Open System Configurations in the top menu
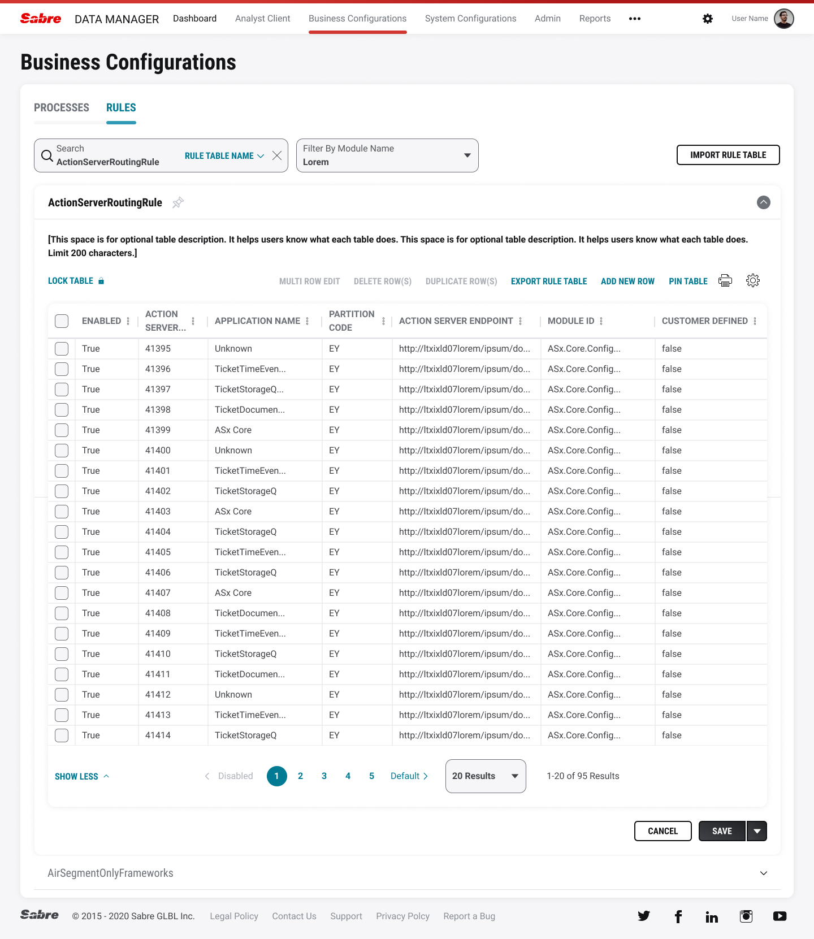814x939 pixels. (470, 19)
